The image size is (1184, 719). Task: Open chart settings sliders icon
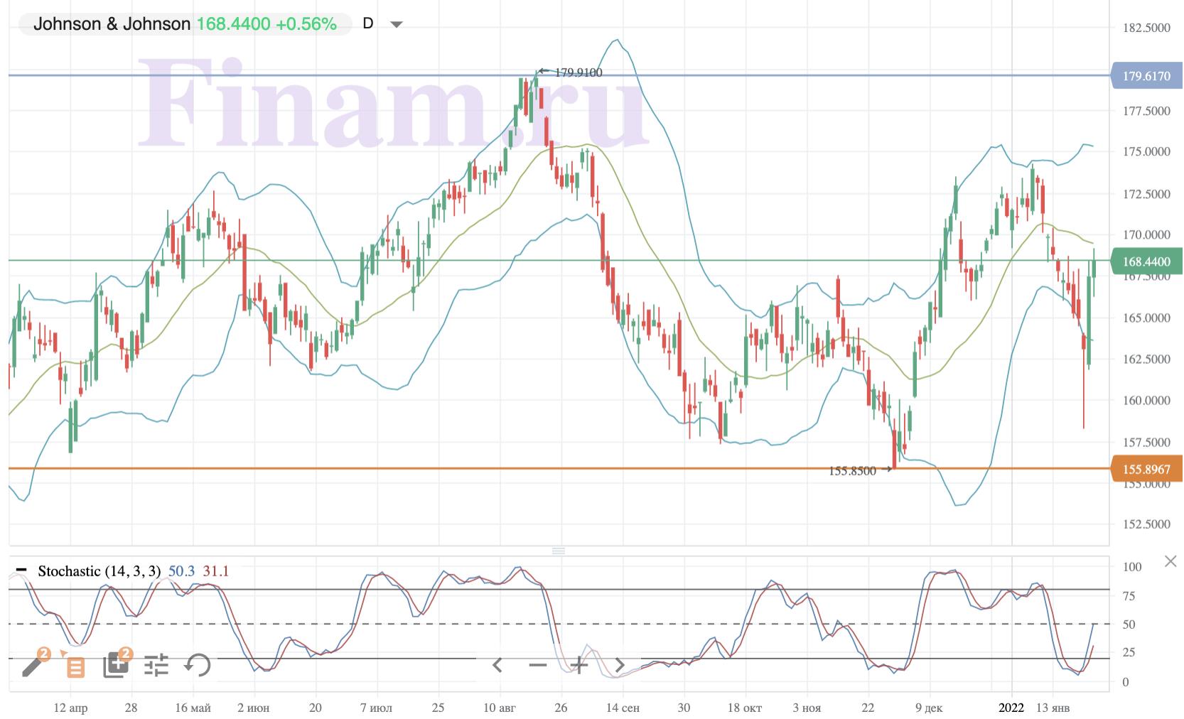point(156,665)
